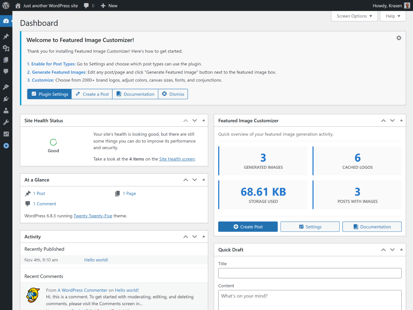Open the Howdy, Krasen account menu

click(x=387, y=6)
